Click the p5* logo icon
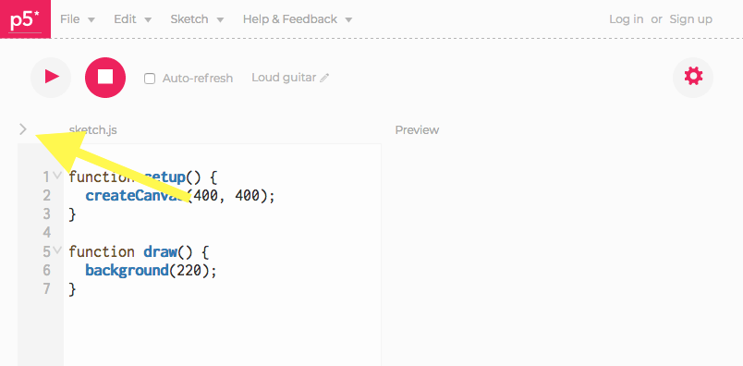 point(25,19)
